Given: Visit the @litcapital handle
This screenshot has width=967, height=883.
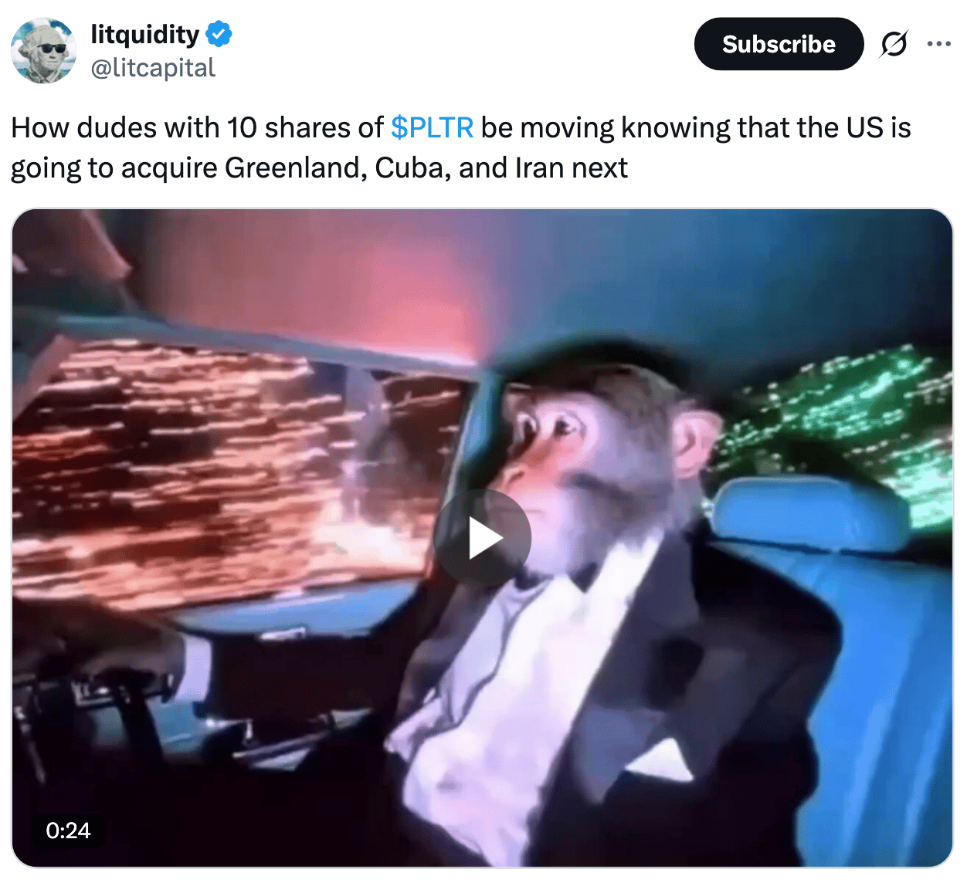Looking at the screenshot, I should tap(153, 68).
